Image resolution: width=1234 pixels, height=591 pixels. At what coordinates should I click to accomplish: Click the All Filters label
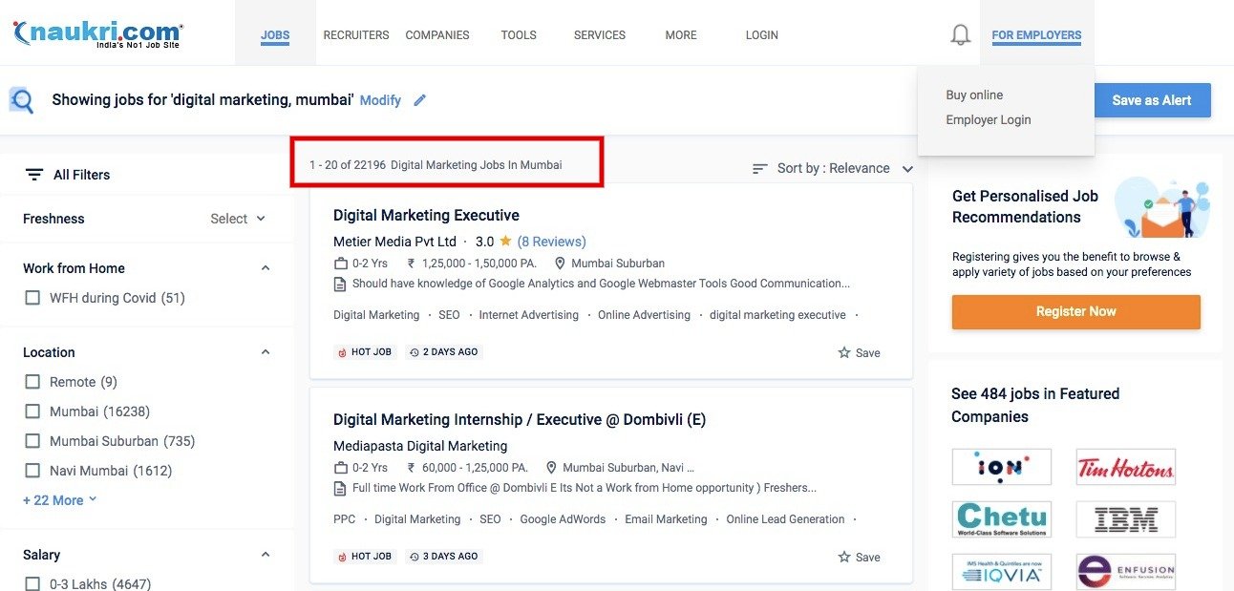(x=81, y=175)
